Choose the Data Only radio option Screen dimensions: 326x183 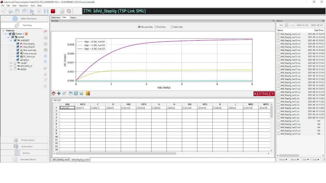[x=172, y=27]
